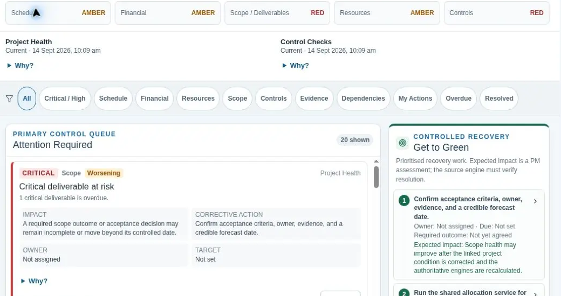
Task: Click the Project Health source label in card
Action: (340, 173)
